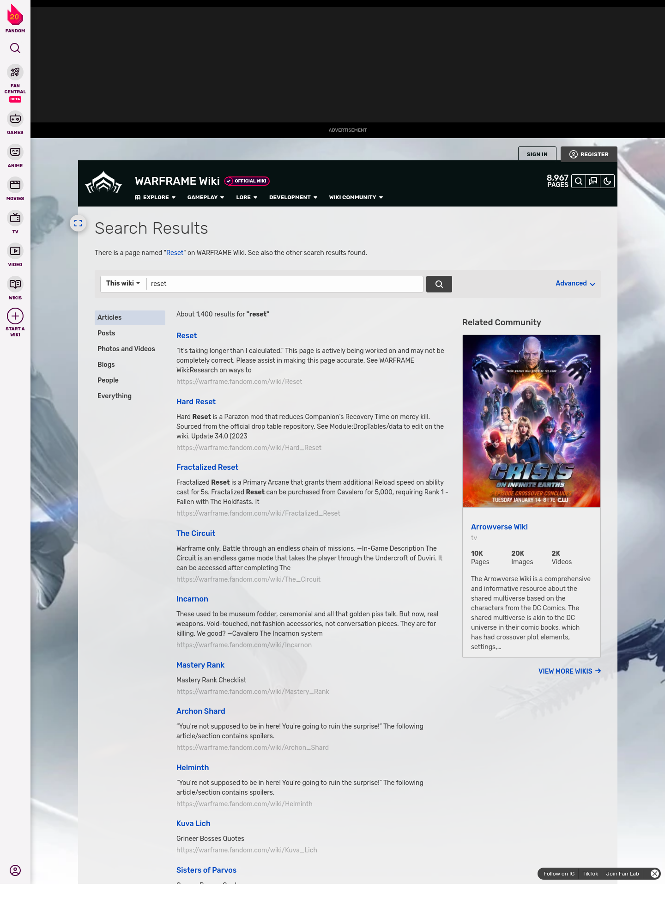
Task: Click the Register button
Action: 589,154
